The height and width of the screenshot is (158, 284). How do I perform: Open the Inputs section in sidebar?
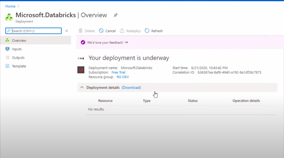(17, 49)
